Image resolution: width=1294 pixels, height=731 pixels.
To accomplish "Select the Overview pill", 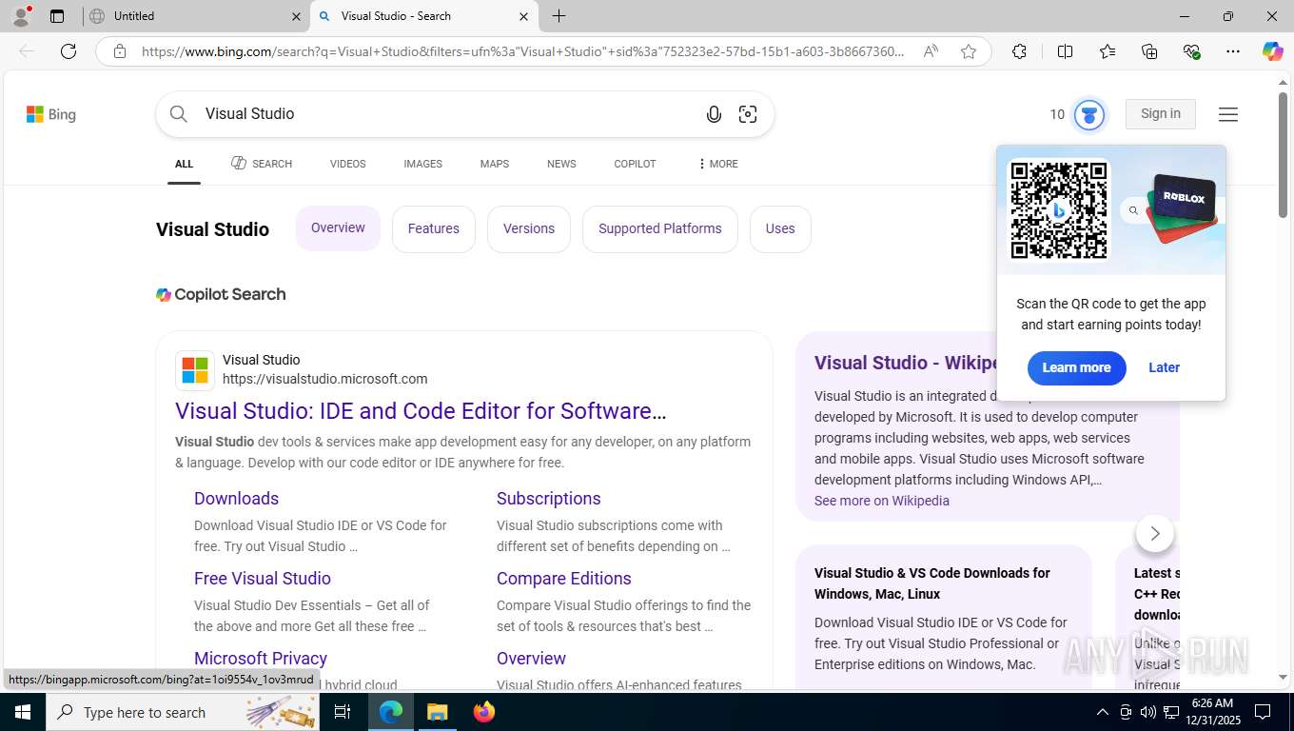I will [x=338, y=228].
